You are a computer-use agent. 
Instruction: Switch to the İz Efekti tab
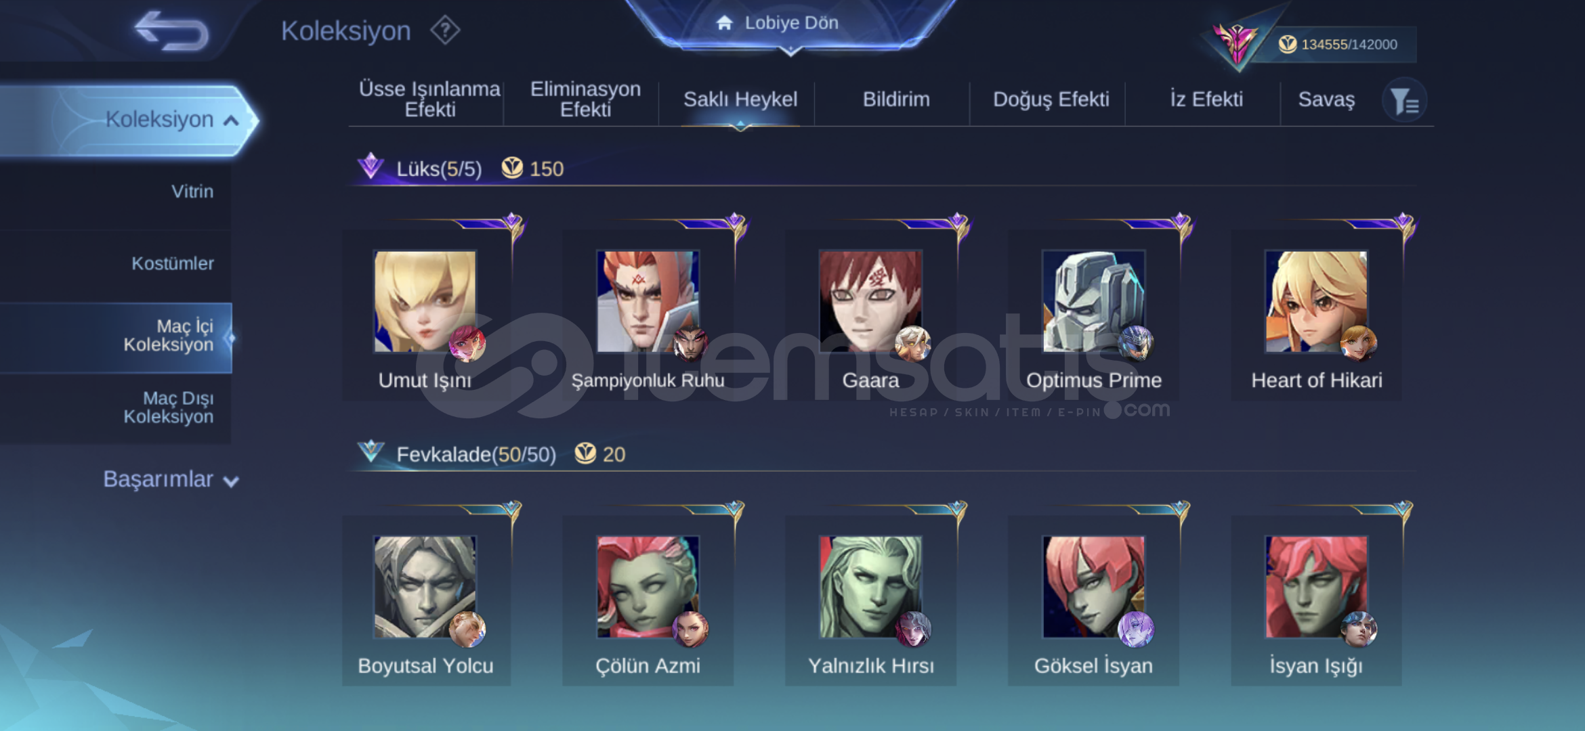click(1206, 99)
